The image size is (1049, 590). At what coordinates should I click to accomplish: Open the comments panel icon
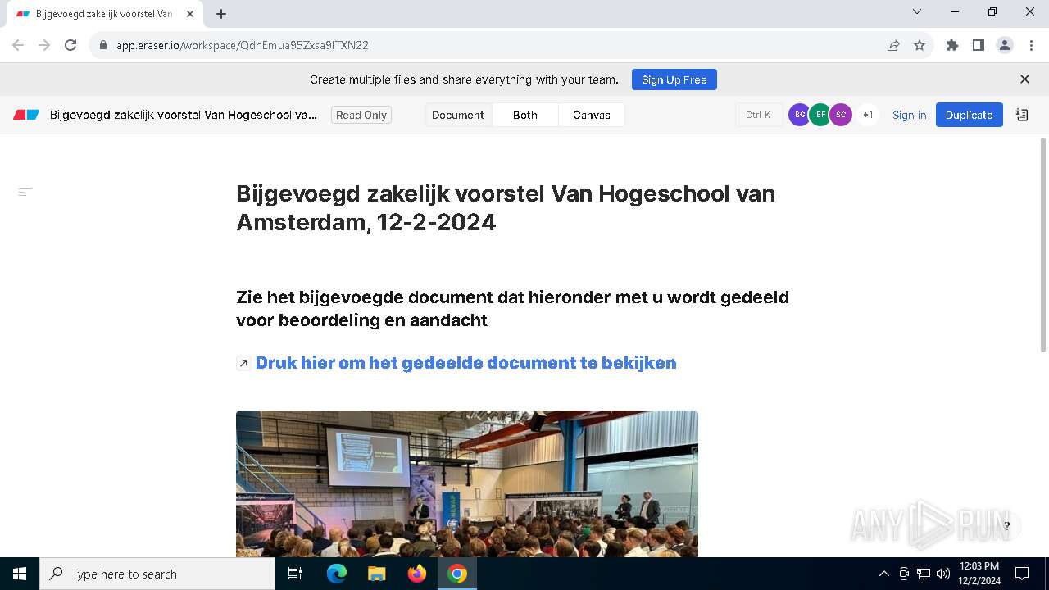click(x=1022, y=115)
